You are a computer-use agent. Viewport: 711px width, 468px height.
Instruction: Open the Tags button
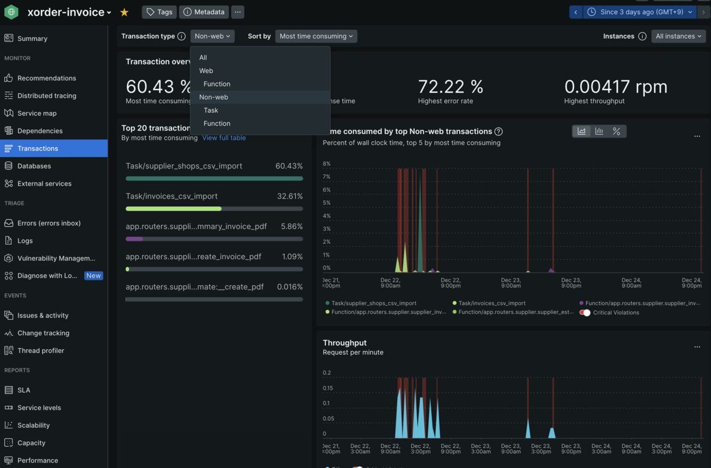tap(159, 12)
